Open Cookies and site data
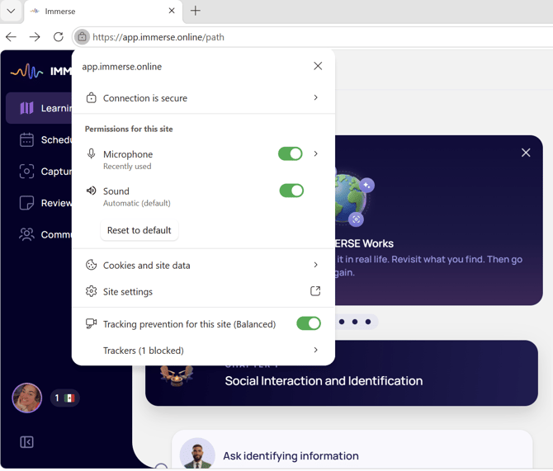This screenshot has height=471, width=553. tap(203, 265)
